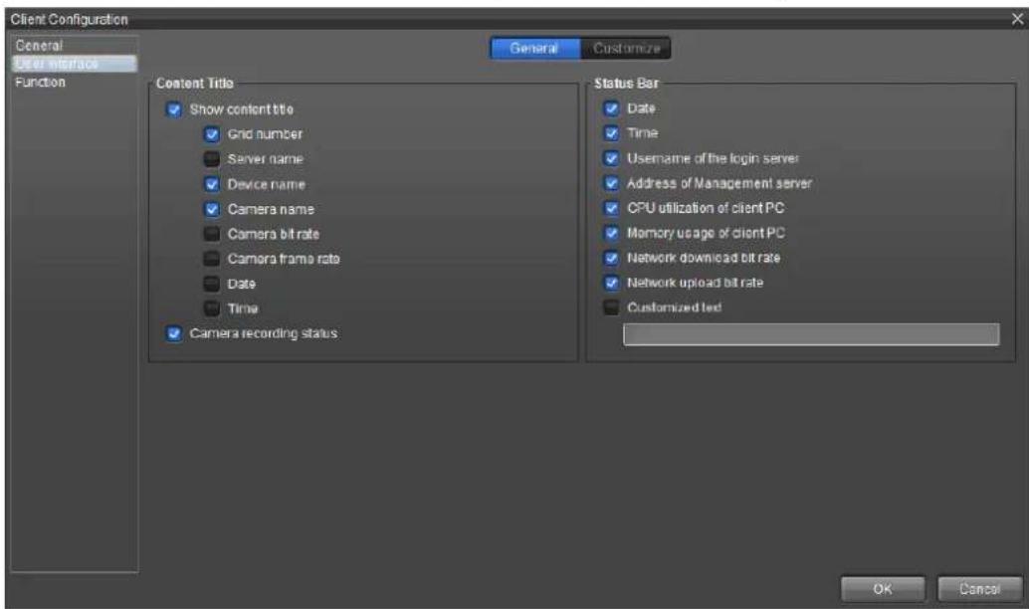Uncheck the Status Bar Date checkbox

tap(611, 108)
